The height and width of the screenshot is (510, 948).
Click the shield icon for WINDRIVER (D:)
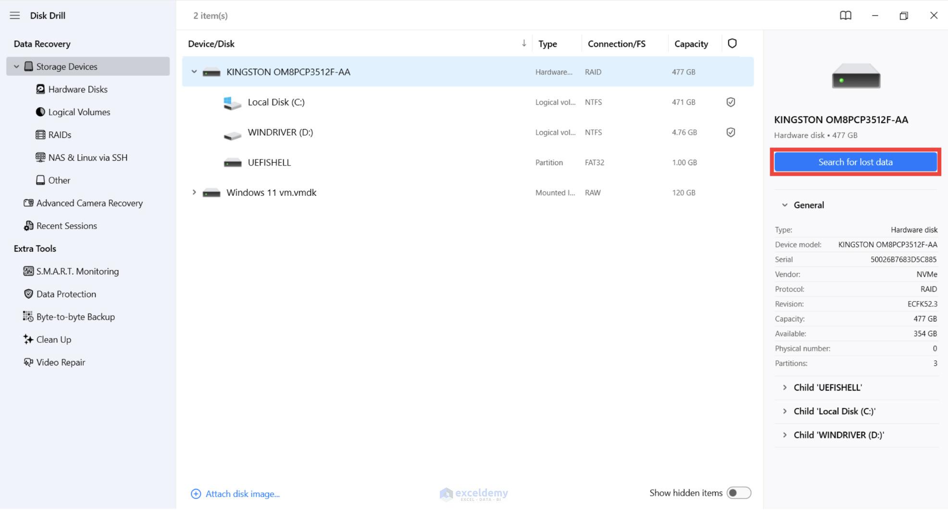pyautogui.click(x=731, y=133)
